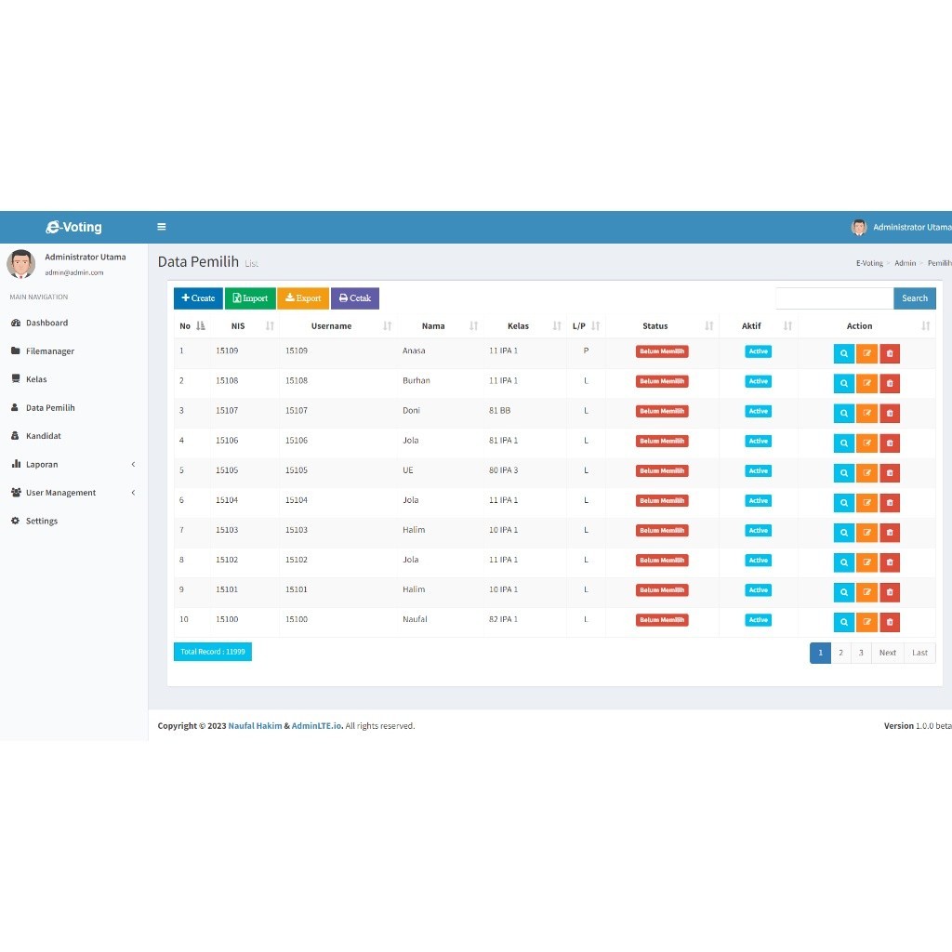This screenshot has height=952, width=952.
Task: Open the Administrator Utama top-right user menu
Action: pyautogui.click(x=901, y=227)
